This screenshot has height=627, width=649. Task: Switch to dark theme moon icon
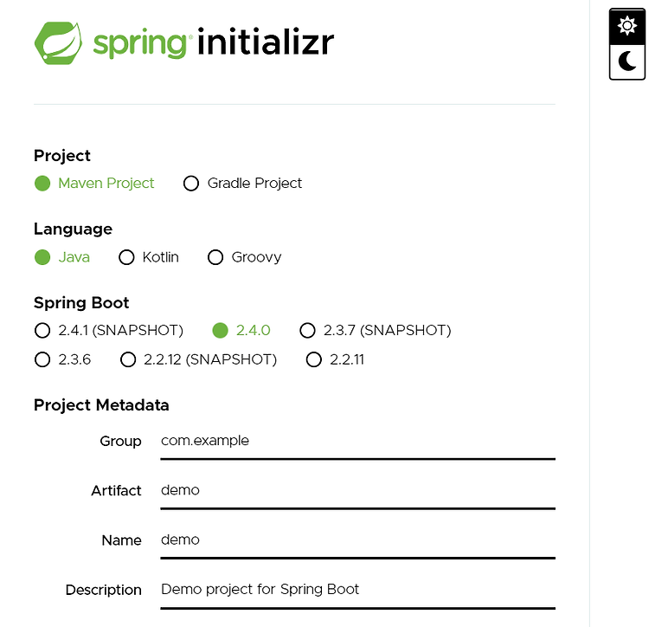[627, 61]
